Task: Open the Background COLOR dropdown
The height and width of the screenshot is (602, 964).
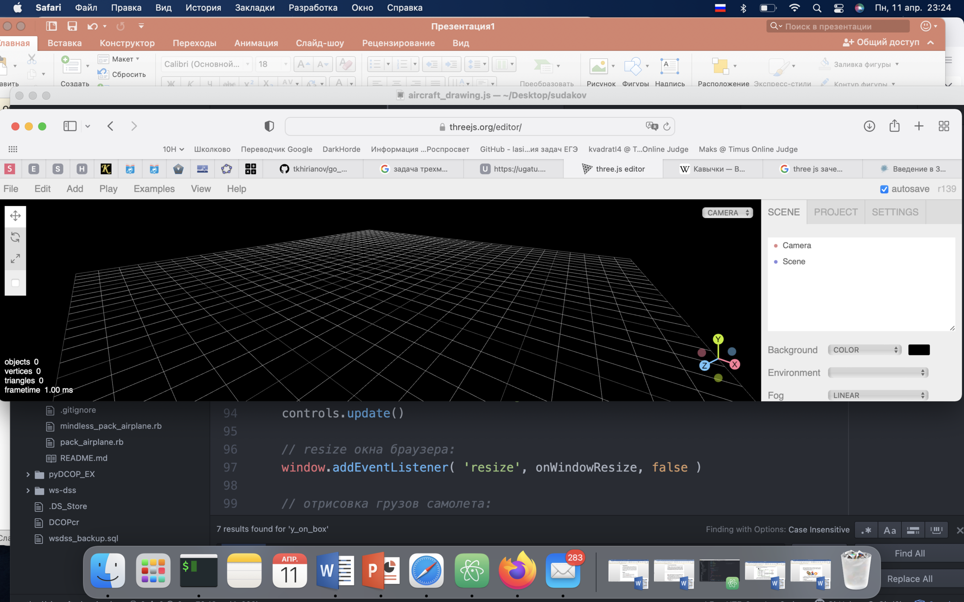Action: (x=864, y=350)
